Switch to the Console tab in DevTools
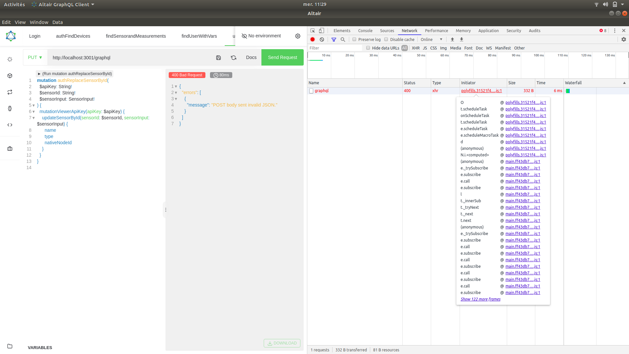 (x=365, y=30)
